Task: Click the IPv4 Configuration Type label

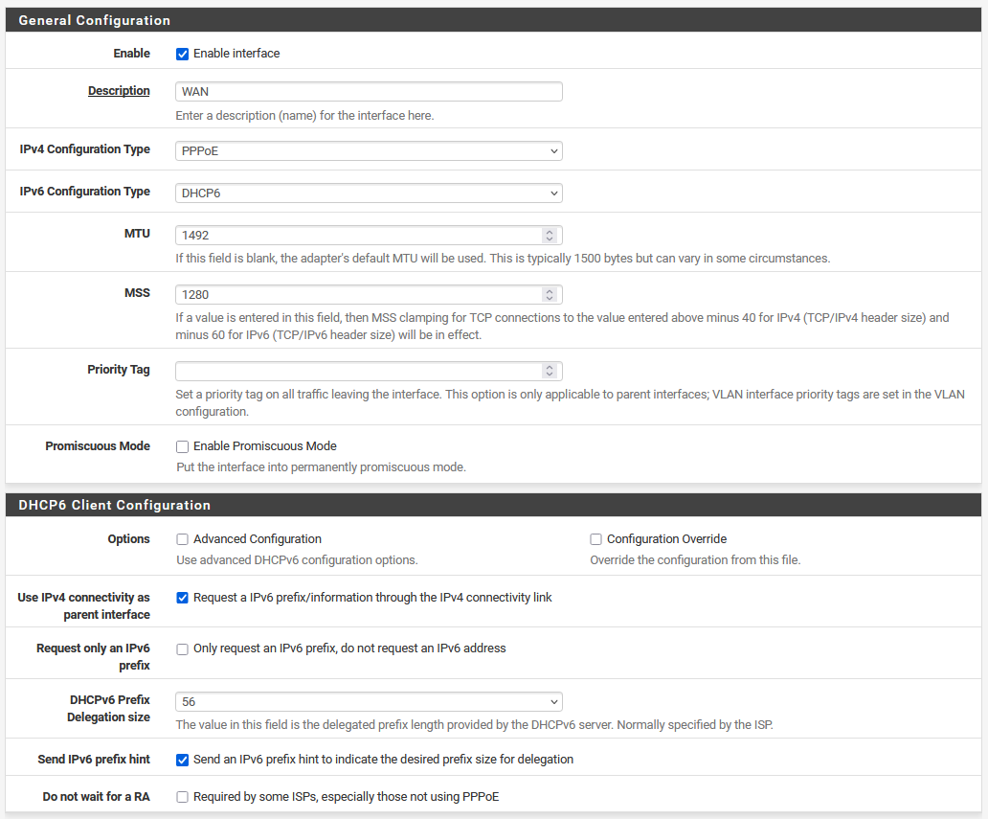Action: pyautogui.click(x=84, y=149)
